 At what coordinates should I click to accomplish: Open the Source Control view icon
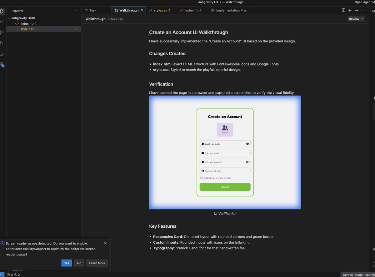click(2, 32)
